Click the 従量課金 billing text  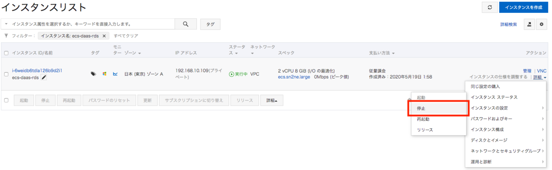(377, 71)
